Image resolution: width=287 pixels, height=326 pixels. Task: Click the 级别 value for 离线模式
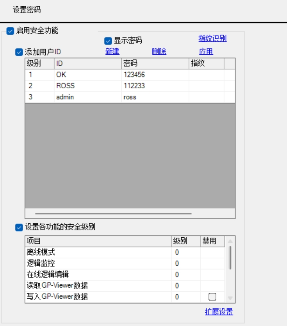click(x=177, y=253)
